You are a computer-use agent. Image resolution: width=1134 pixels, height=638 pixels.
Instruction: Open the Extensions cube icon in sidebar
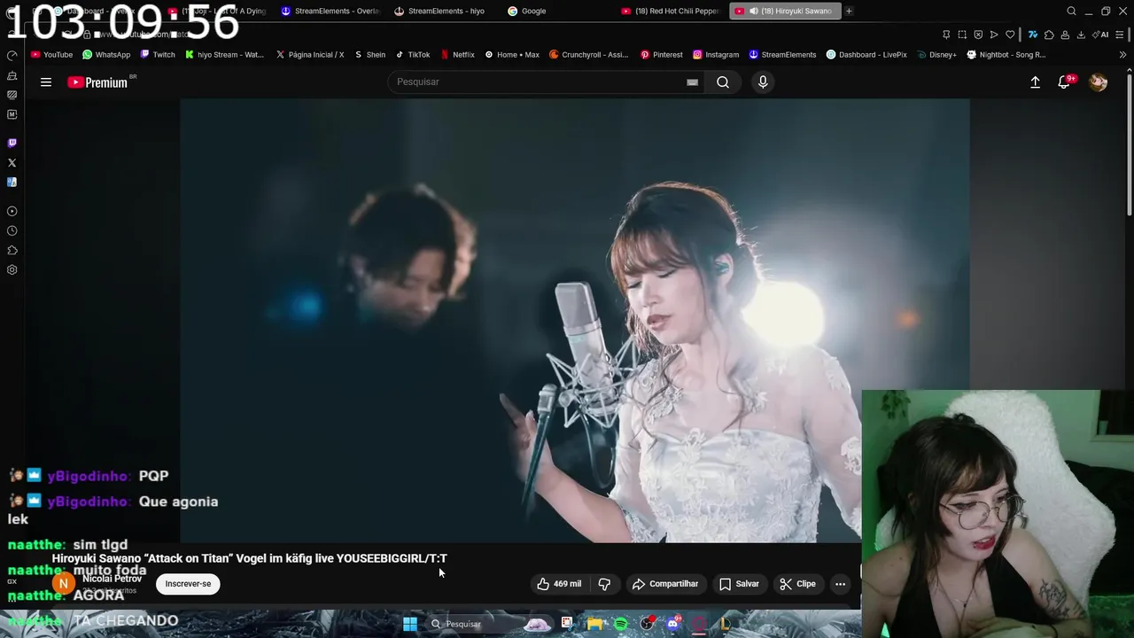tap(12, 250)
